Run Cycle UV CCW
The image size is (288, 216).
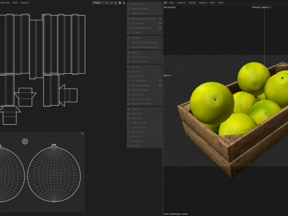[144, 123]
